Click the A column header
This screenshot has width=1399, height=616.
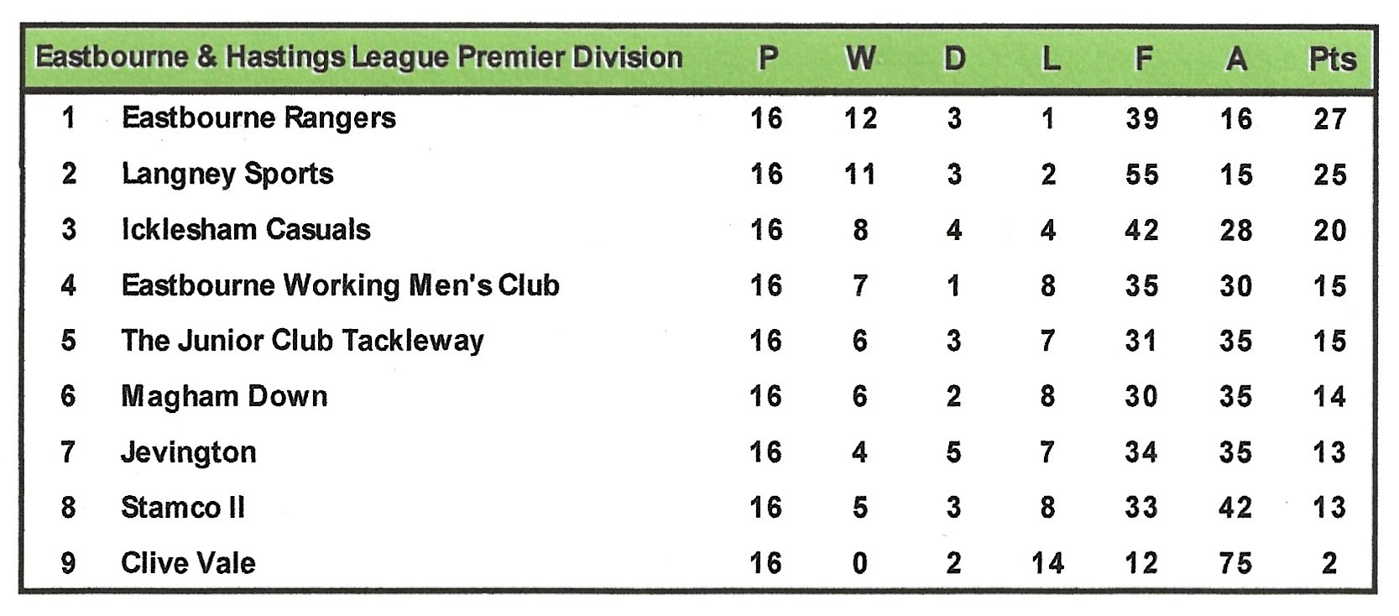[1236, 59]
